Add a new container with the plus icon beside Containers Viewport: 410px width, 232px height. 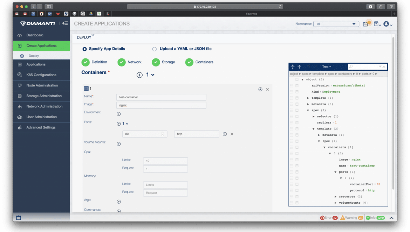tap(139, 75)
